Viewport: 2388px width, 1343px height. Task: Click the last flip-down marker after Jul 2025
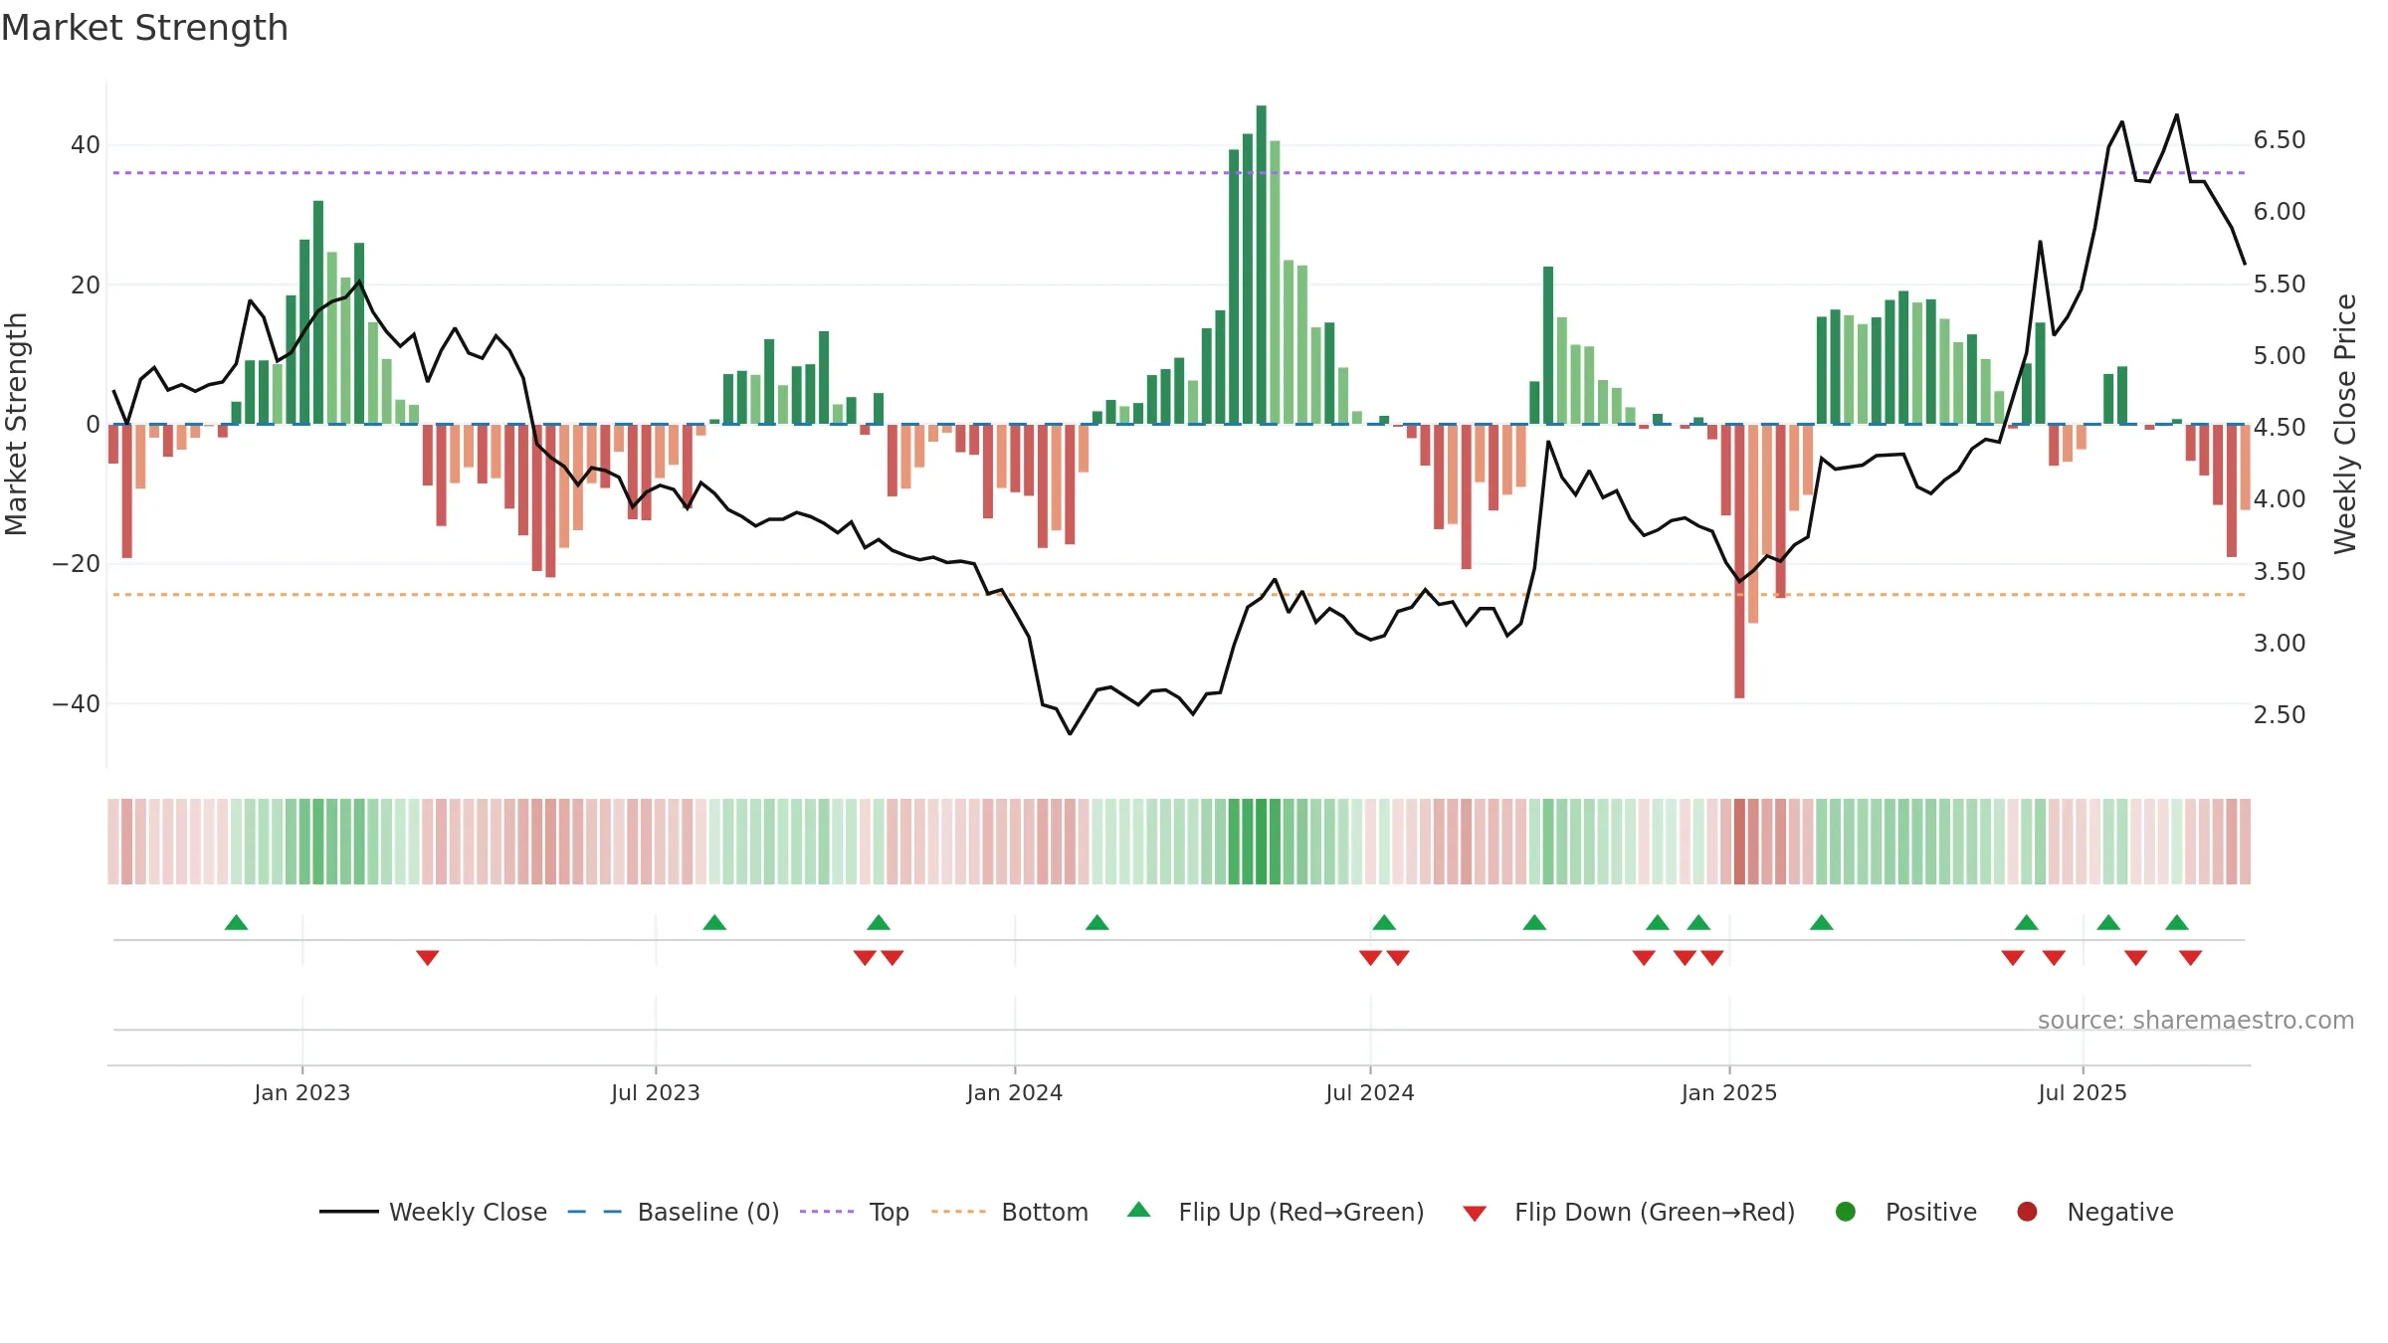click(2191, 957)
